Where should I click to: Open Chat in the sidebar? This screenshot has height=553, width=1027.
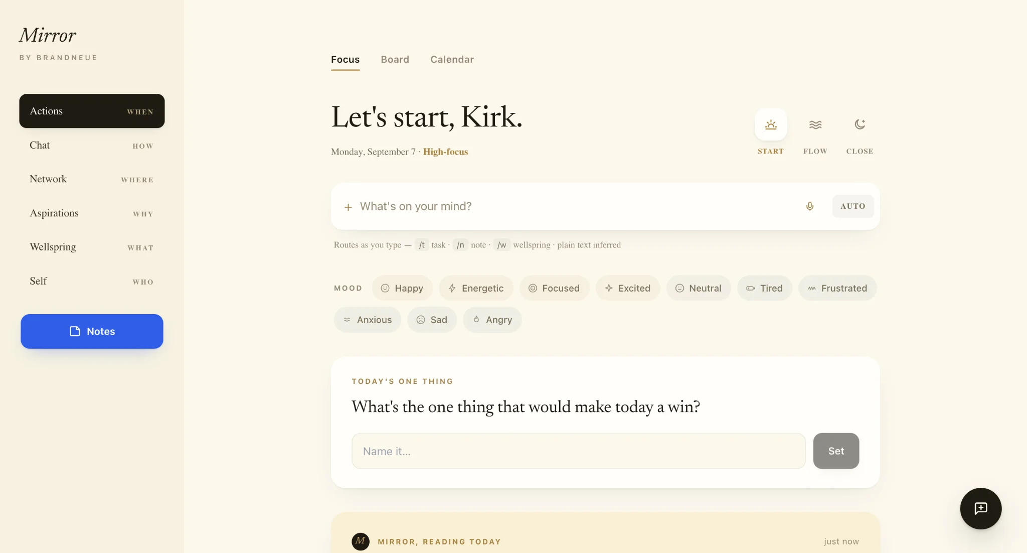pos(92,145)
